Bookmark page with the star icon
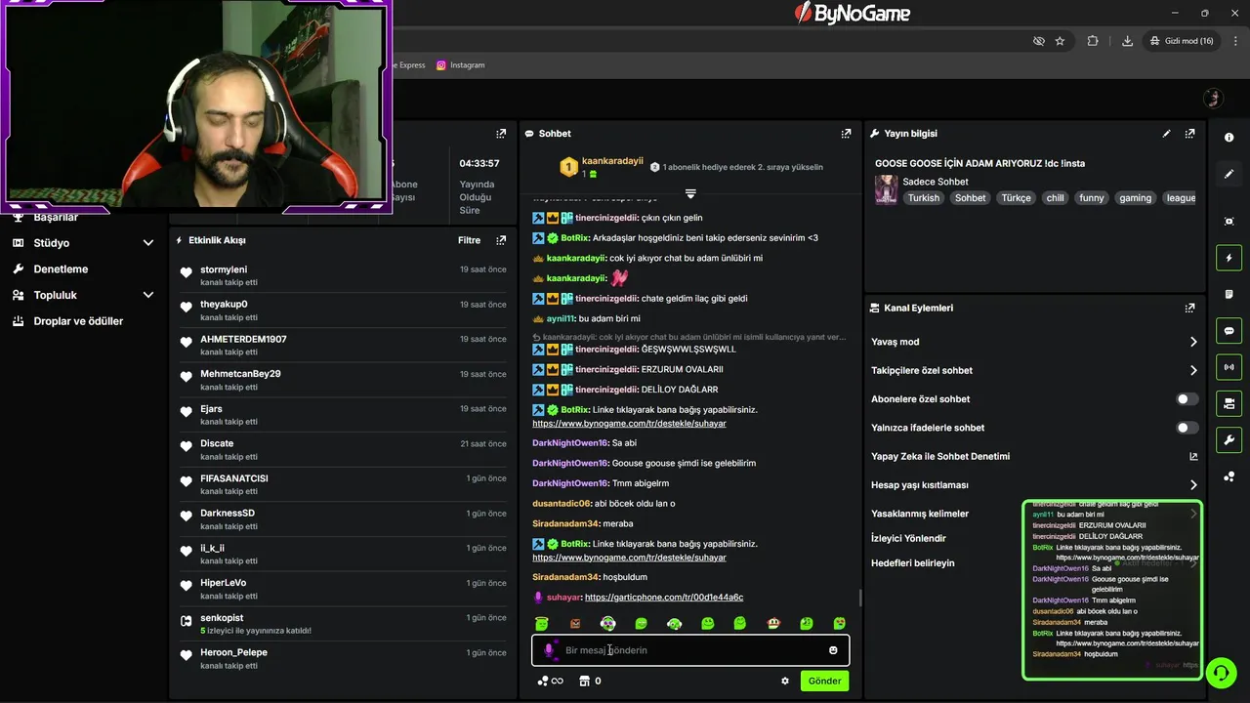This screenshot has height=703, width=1250. 1060,41
